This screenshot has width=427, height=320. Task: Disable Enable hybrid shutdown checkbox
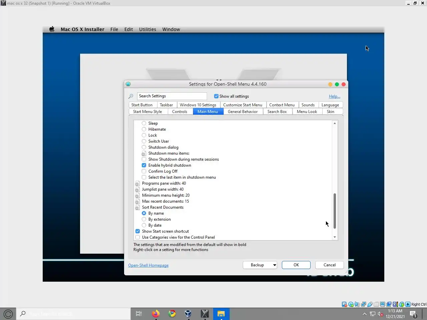tap(144, 165)
